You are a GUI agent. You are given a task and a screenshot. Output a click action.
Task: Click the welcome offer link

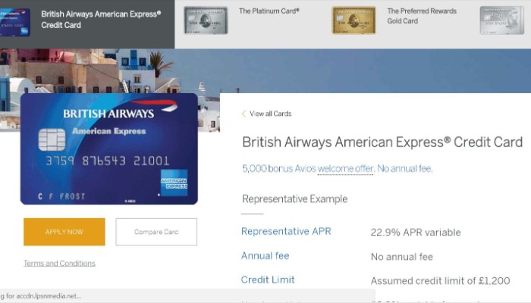pos(345,168)
